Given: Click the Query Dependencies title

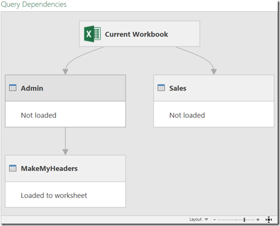Looking at the screenshot, I should click(x=34, y=4).
